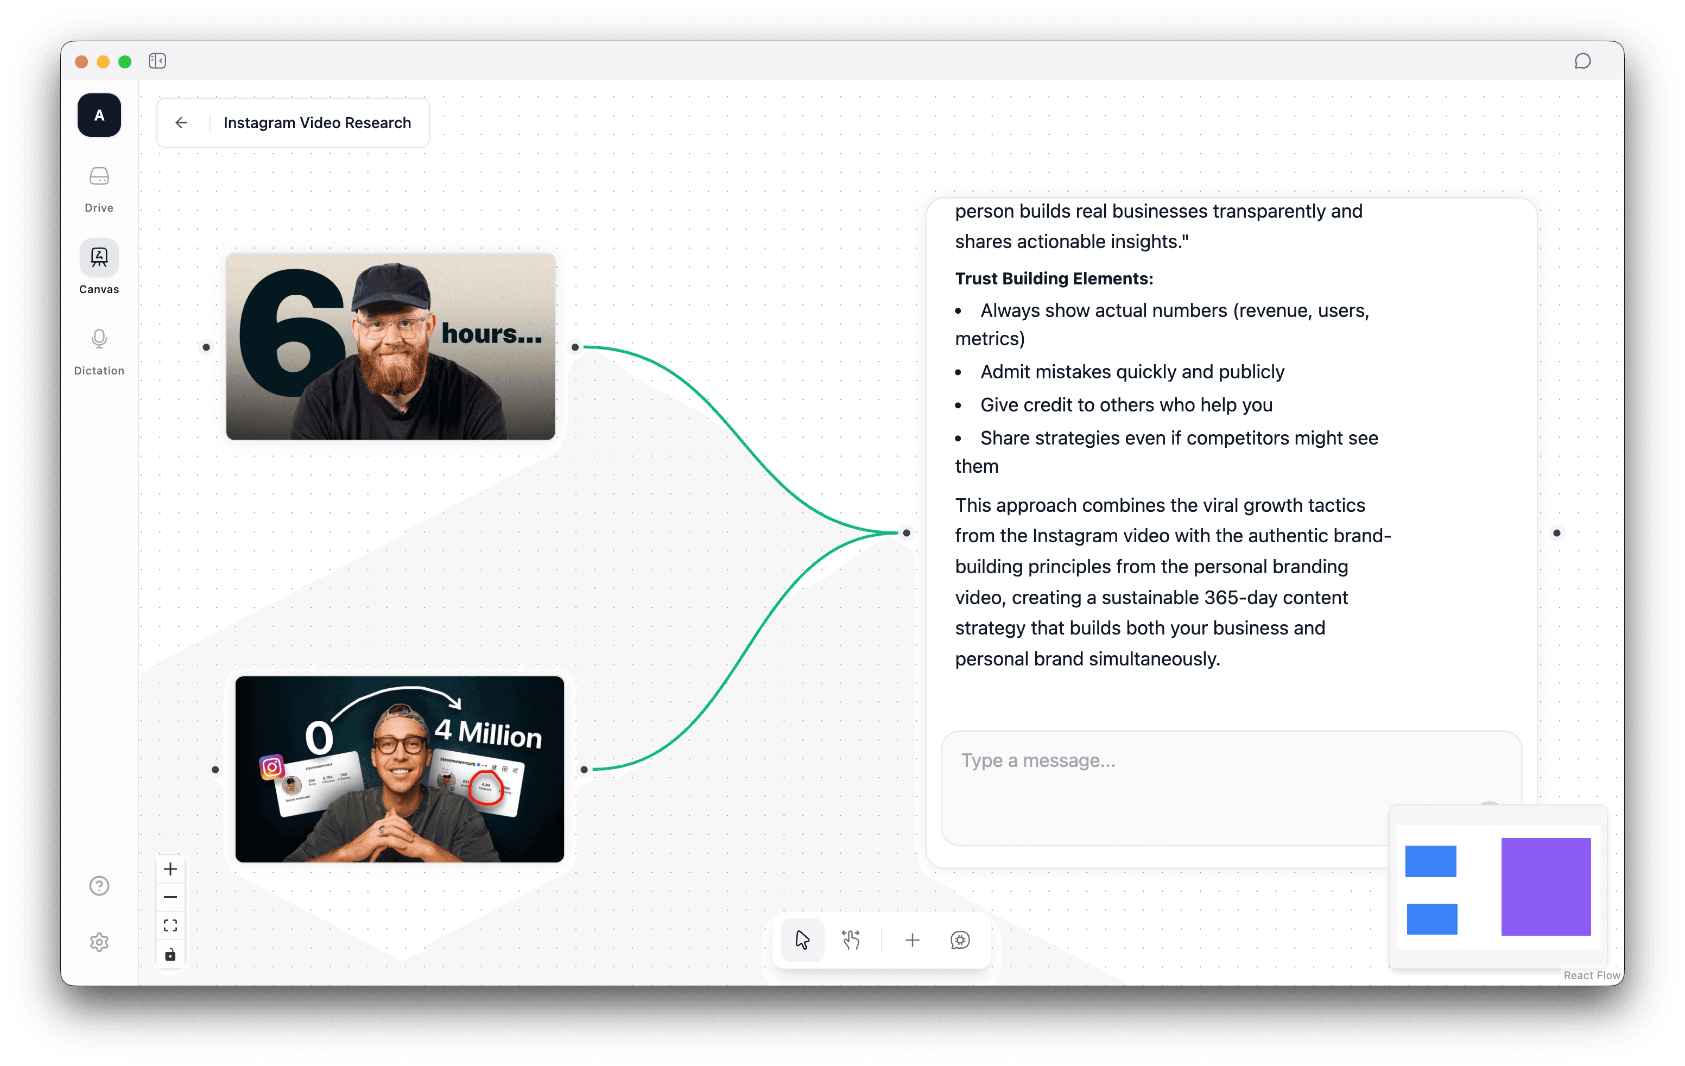This screenshot has width=1685, height=1066.
Task: Click the fit view icon
Action: [170, 925]
